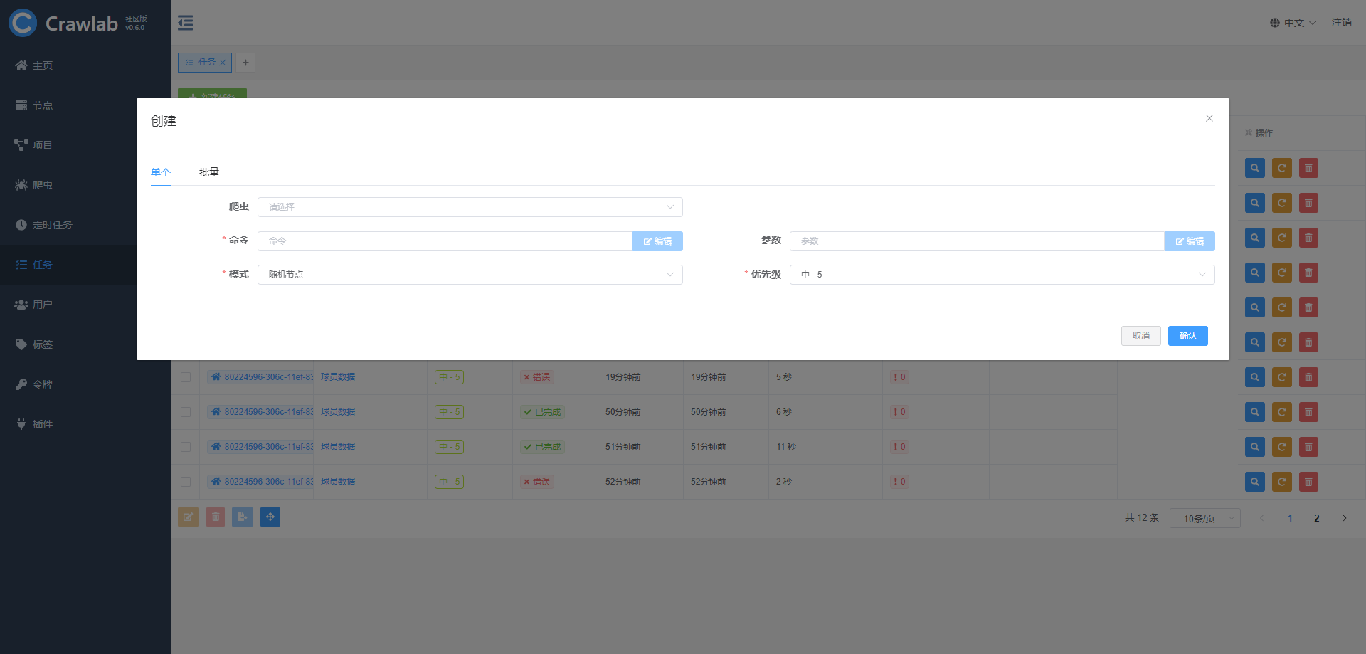
Task: Click the export icon below the table
Action: [243, 517]
